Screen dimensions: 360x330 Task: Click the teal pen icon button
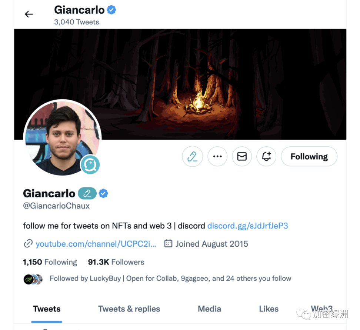(x=192, y=157)
